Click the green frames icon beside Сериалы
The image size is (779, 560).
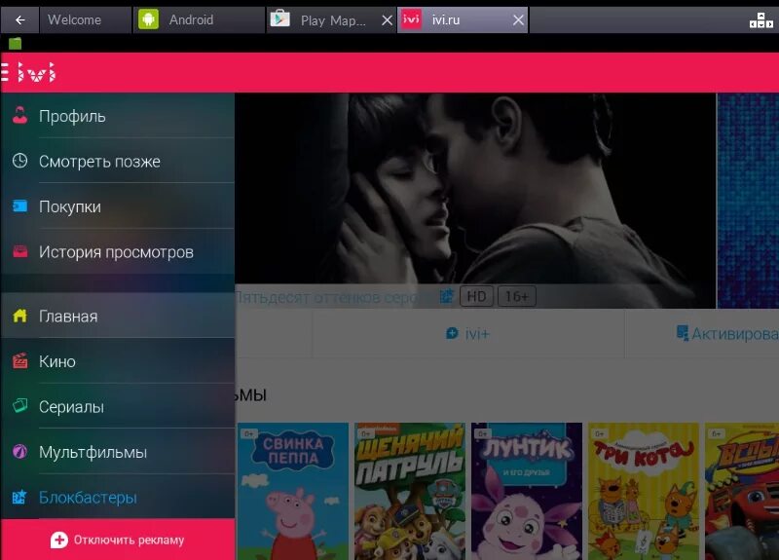click(x=19, y=405)
